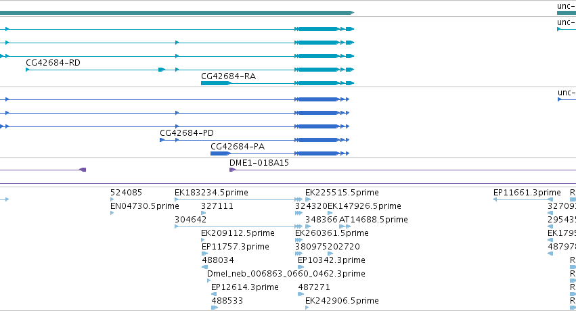Select the CG42684-RA transcript label
This screenshot has height=311, width=576.
[x=228, y=76]
